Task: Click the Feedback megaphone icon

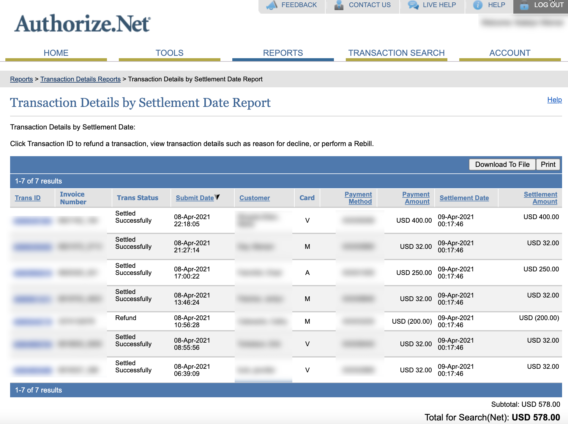Action: [272, 5]
